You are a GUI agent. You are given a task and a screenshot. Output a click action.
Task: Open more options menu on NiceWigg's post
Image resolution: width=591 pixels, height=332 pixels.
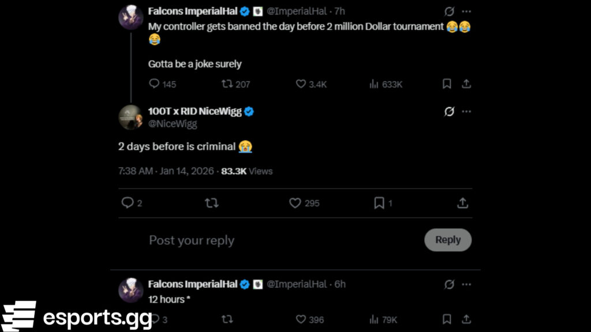tap(466, 111)
